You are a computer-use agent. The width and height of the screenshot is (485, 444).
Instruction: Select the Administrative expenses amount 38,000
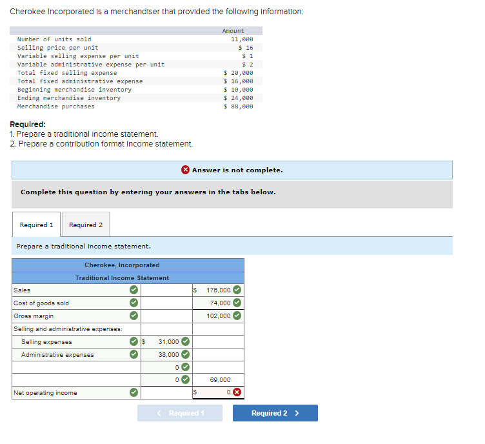point(166,354)
